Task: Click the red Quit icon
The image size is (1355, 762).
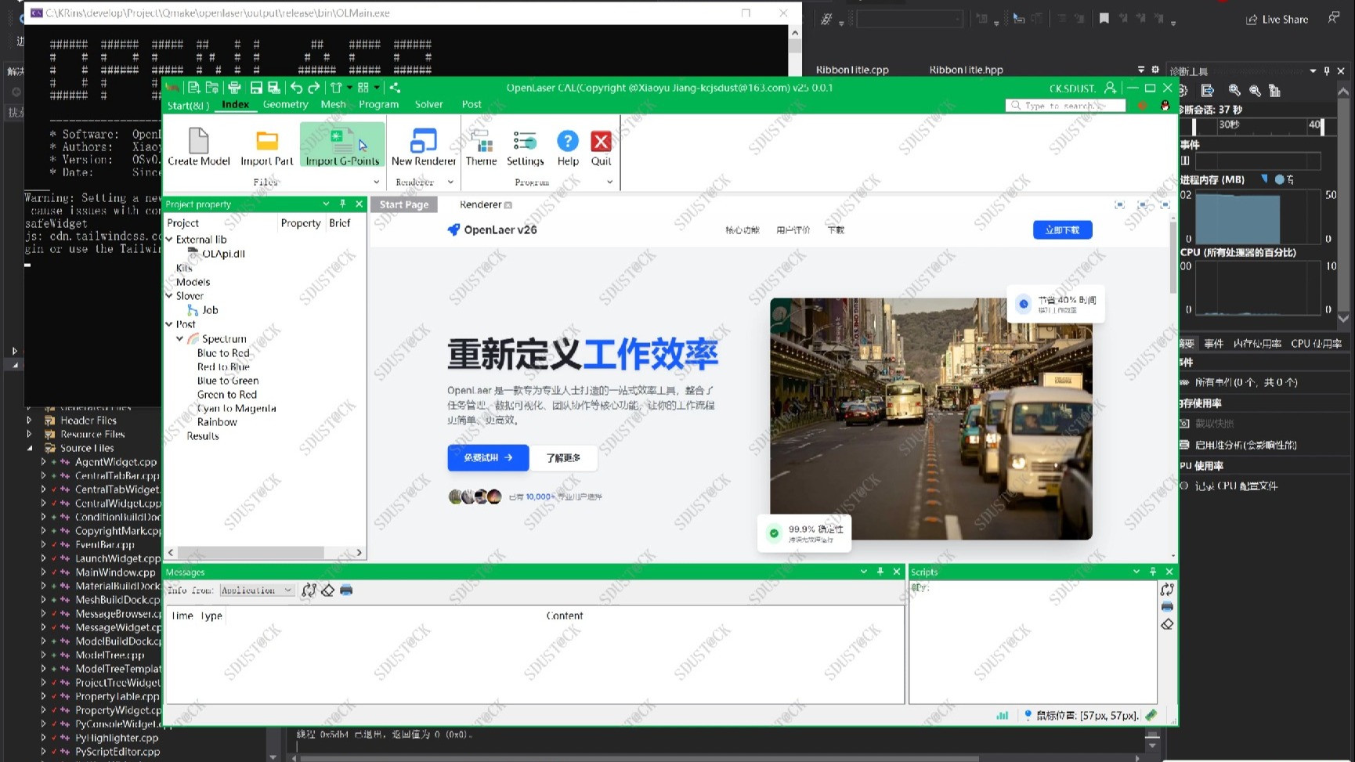Action: coord(602,141)
